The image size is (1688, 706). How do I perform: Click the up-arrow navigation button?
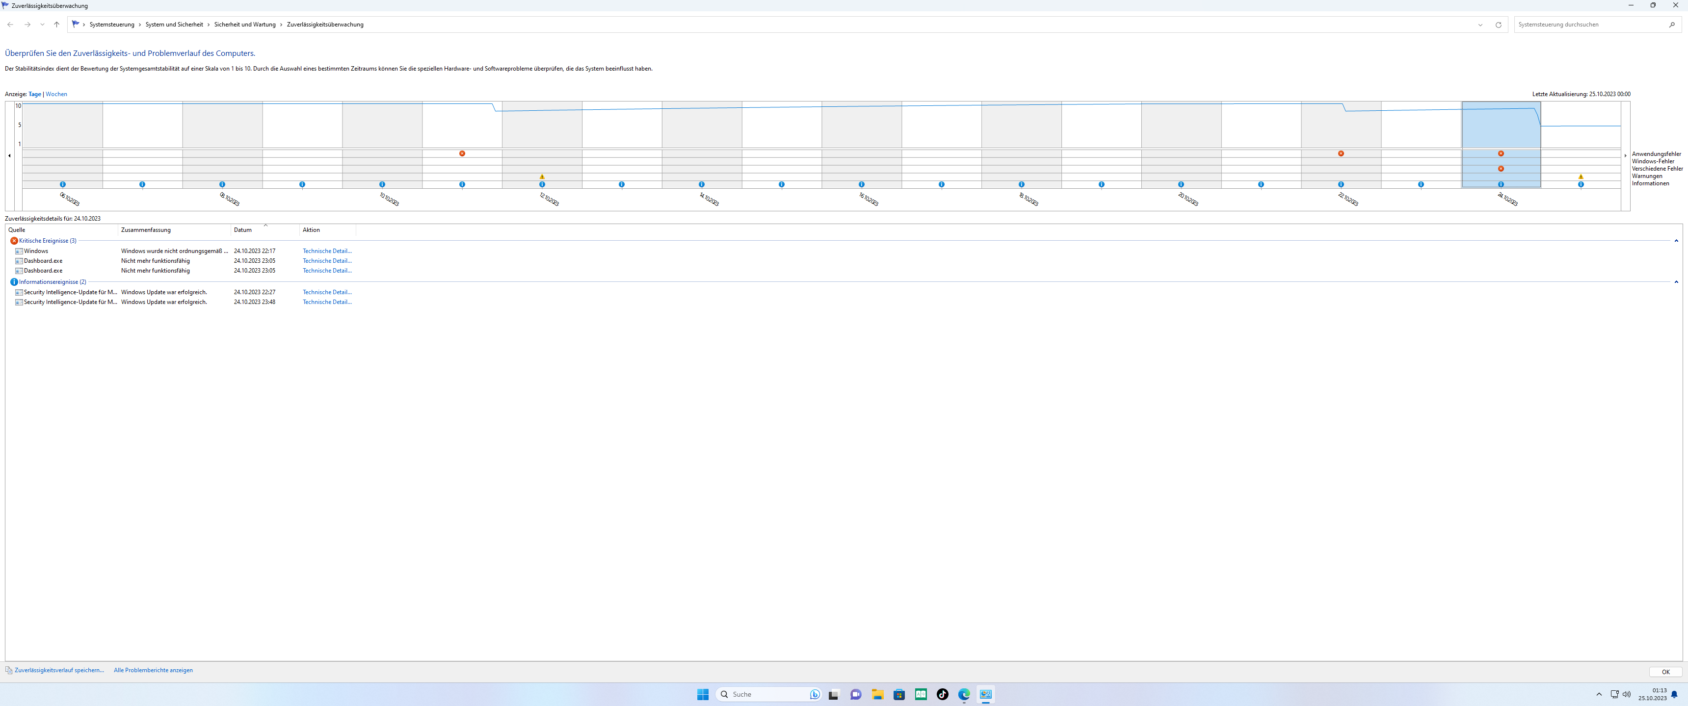[56, 25]
